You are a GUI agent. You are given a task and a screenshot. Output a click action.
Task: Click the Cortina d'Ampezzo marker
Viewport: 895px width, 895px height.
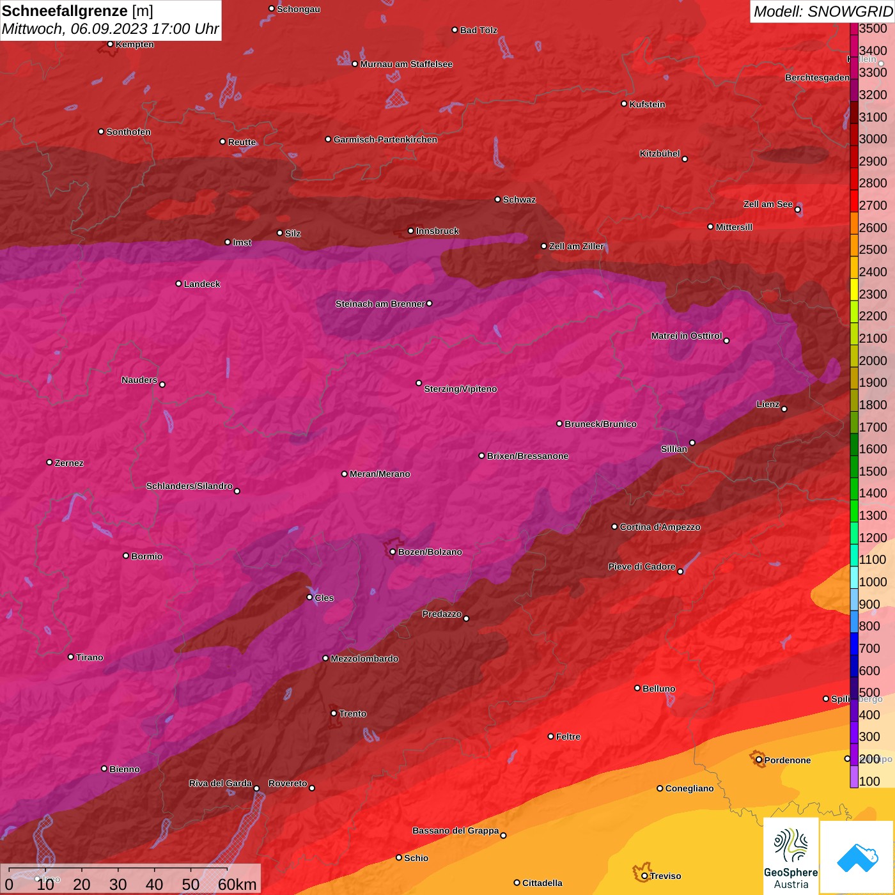(x=614, y=527)
